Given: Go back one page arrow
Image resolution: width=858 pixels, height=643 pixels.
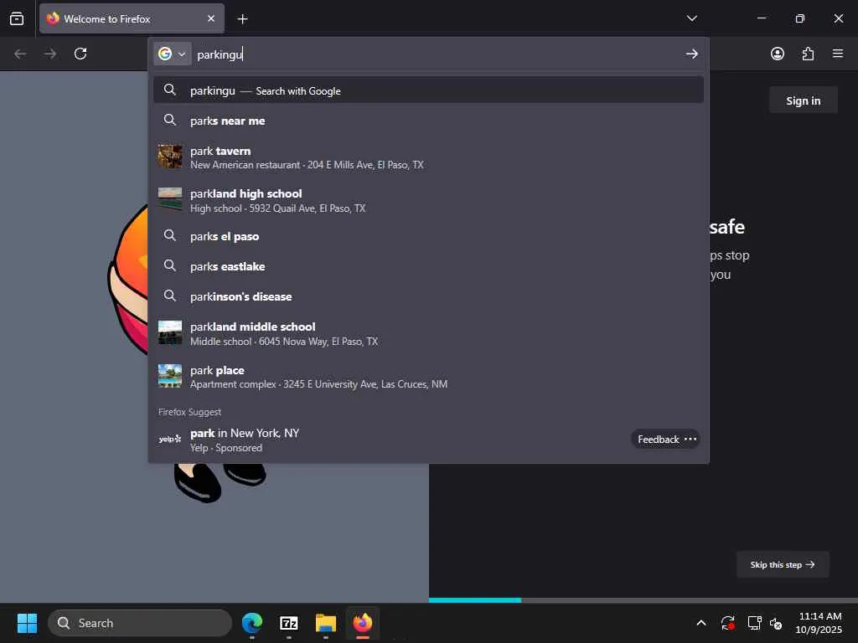Looking at the screenshot, I should 20,54.
